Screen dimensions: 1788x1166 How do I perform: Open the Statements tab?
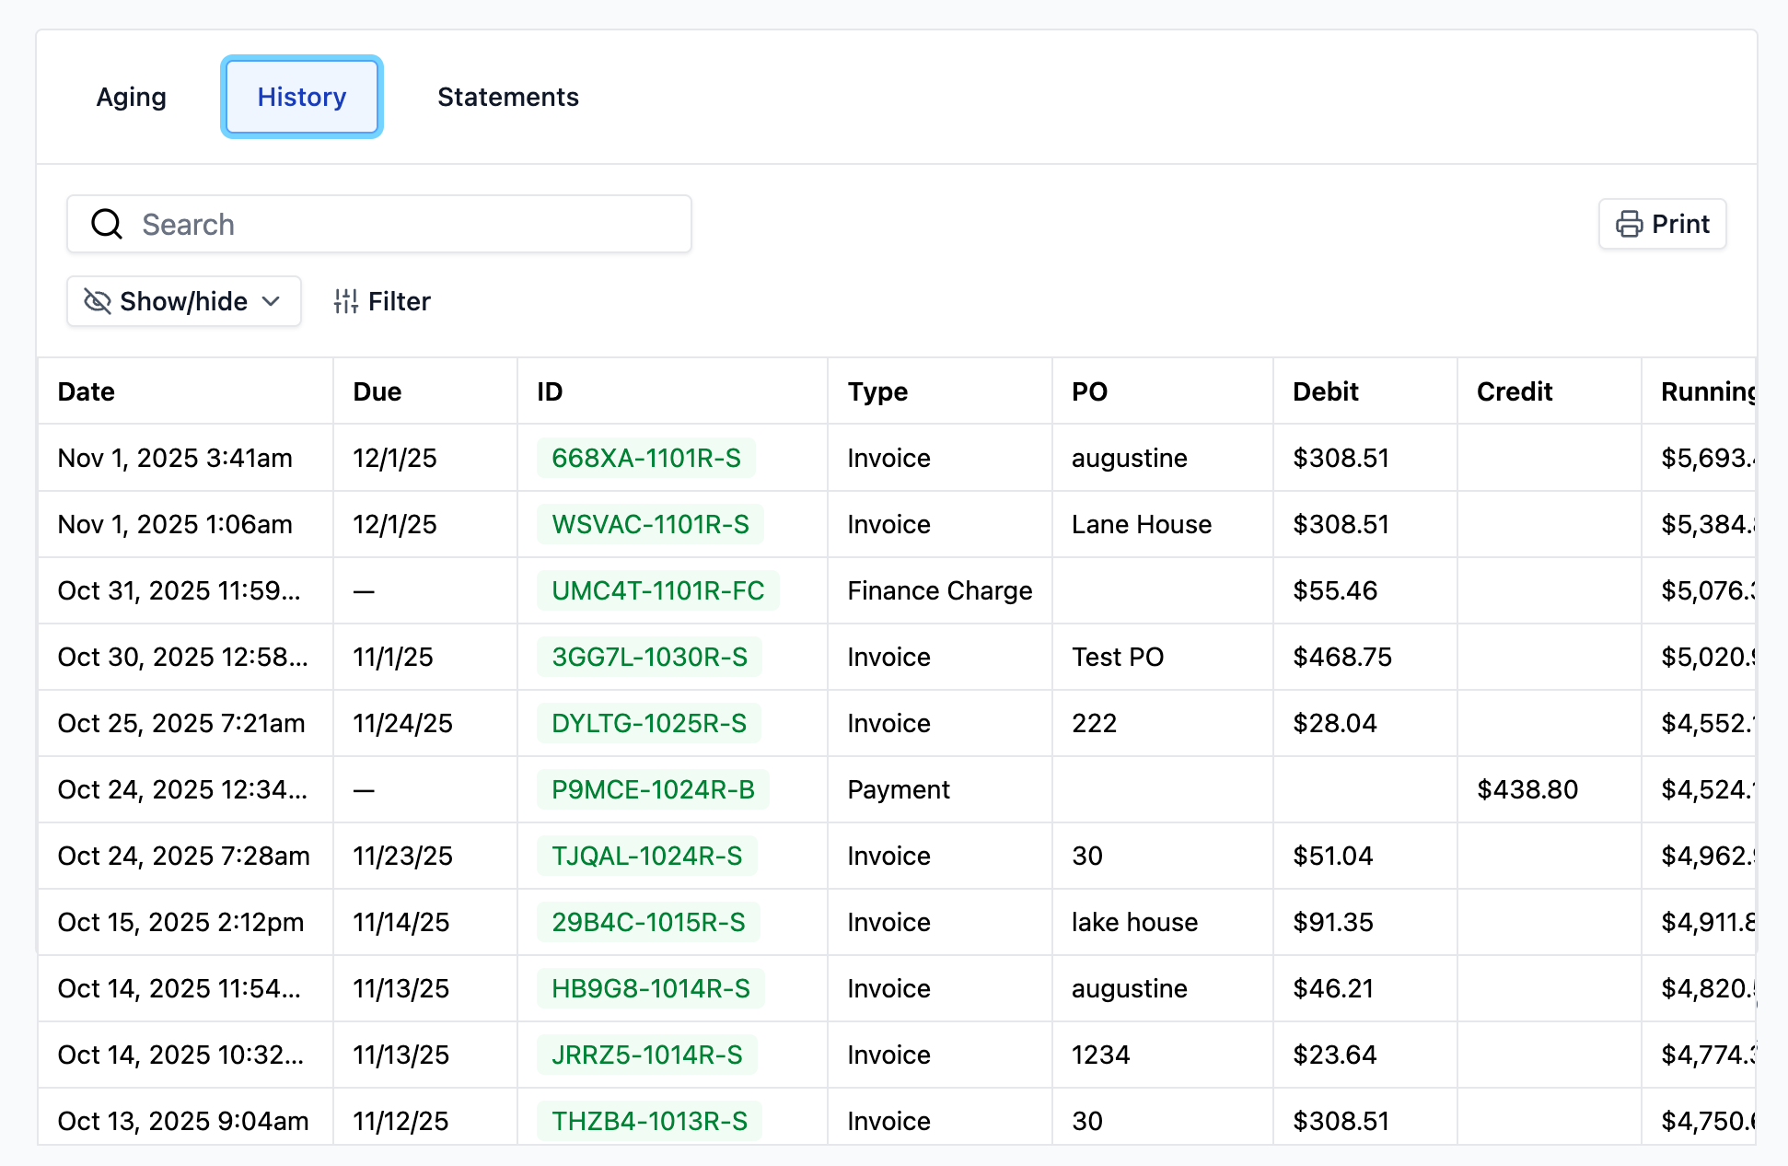point(507,97)
